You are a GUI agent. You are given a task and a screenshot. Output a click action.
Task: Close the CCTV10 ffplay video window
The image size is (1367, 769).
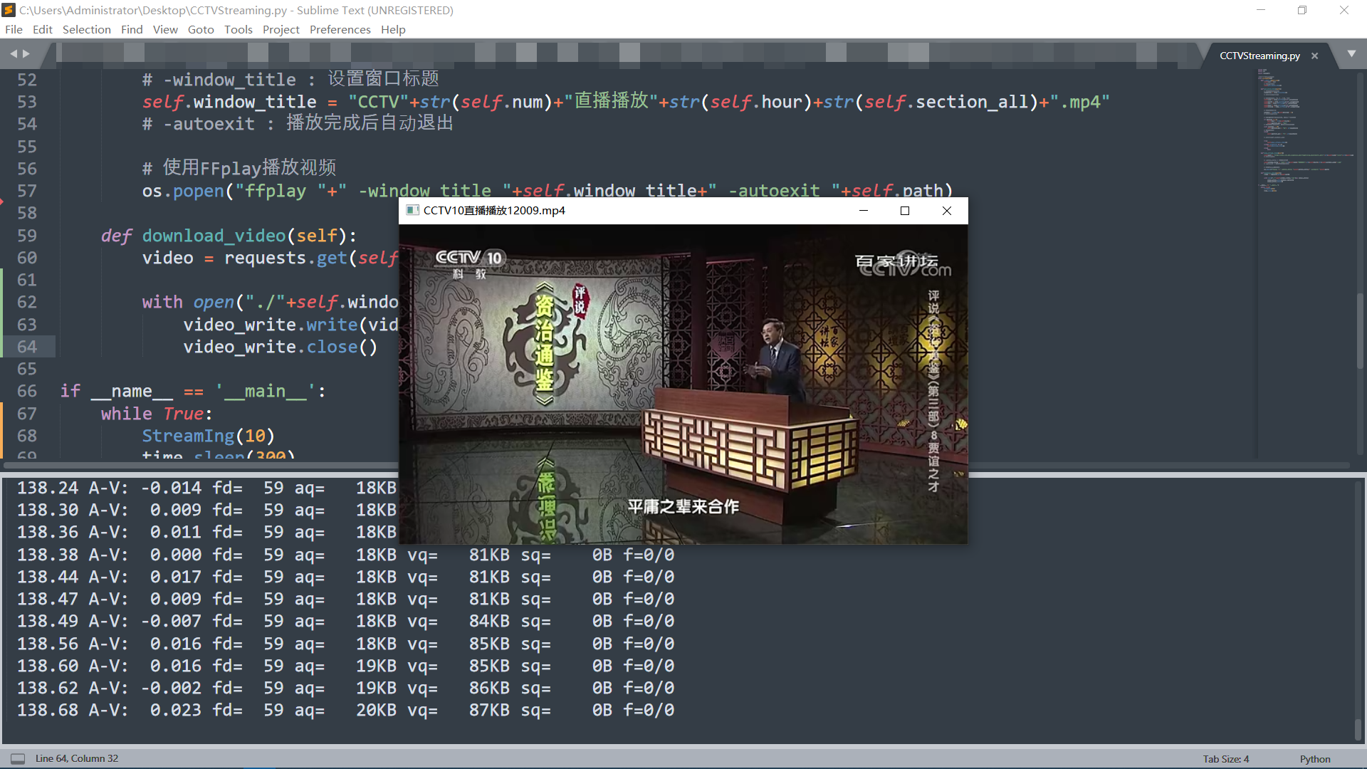(946, 210)
